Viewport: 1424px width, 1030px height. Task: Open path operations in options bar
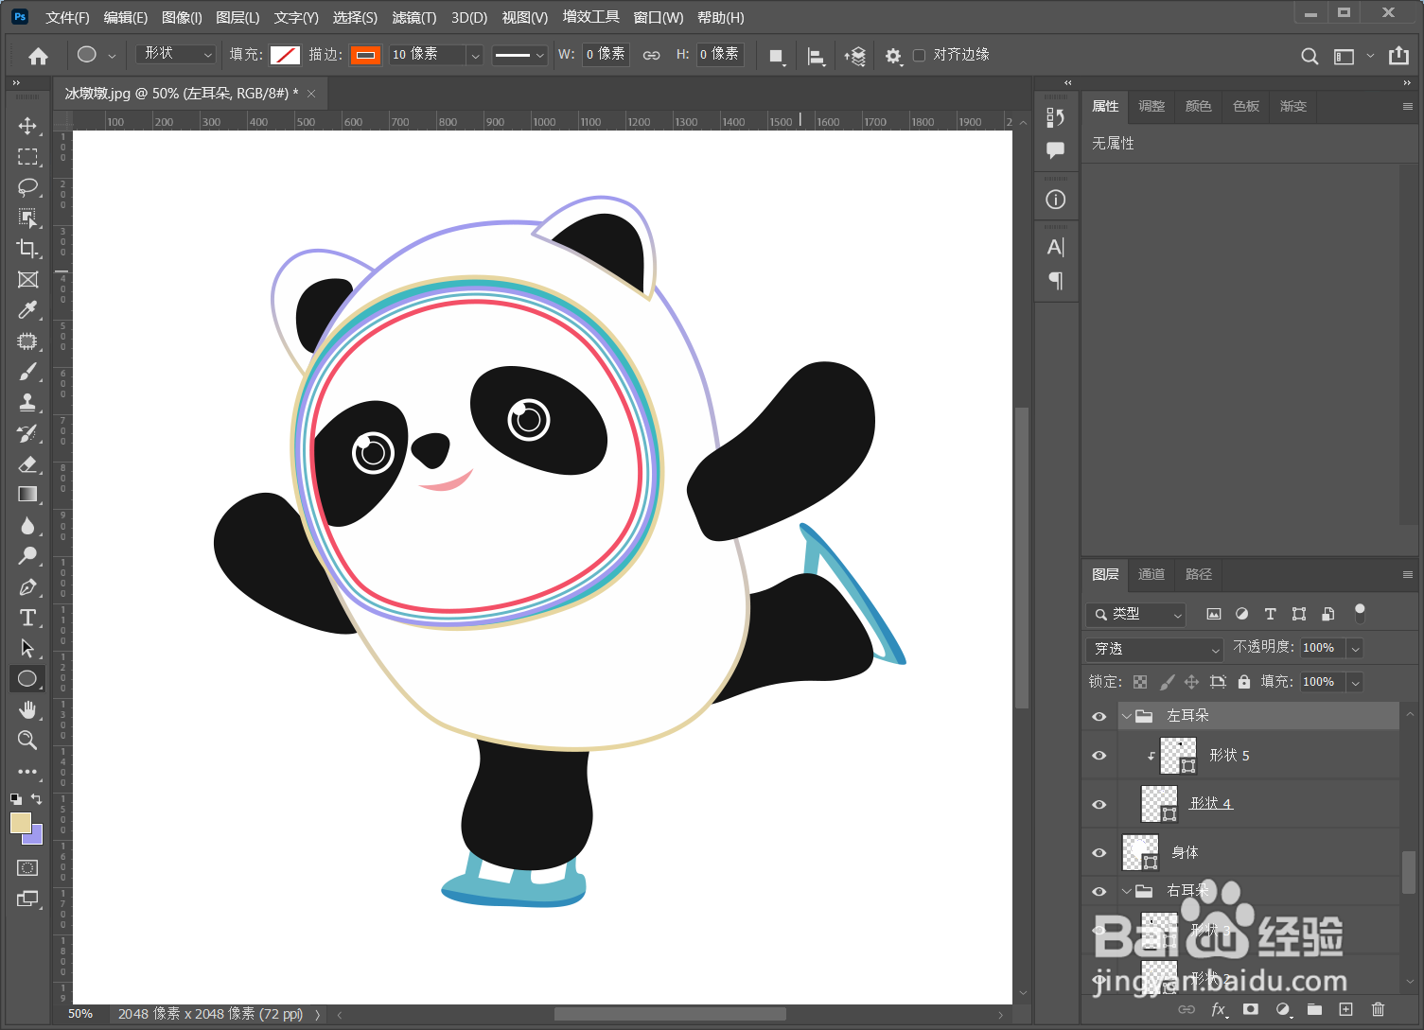pos(777,56)
